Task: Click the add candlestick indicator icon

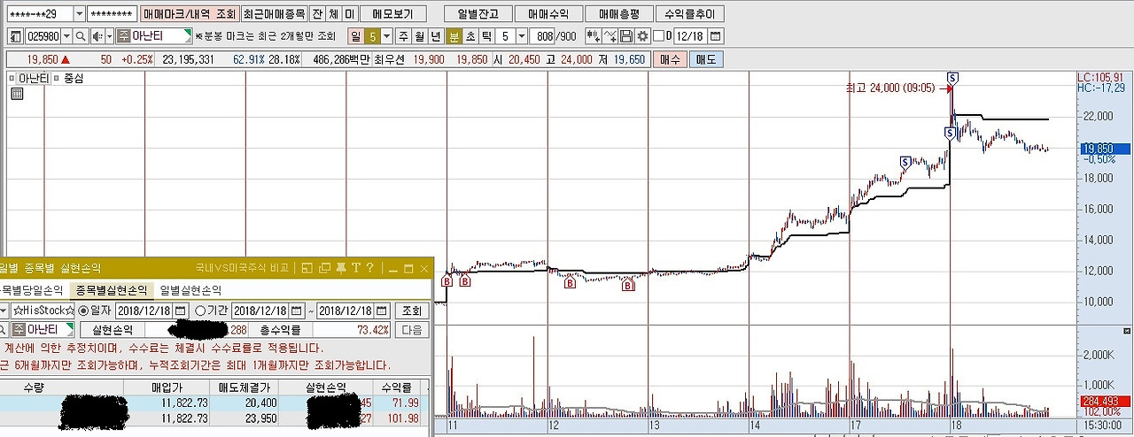Action: 593,36
